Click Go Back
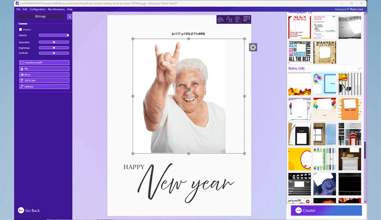381x220 pixels. [29, 210]
